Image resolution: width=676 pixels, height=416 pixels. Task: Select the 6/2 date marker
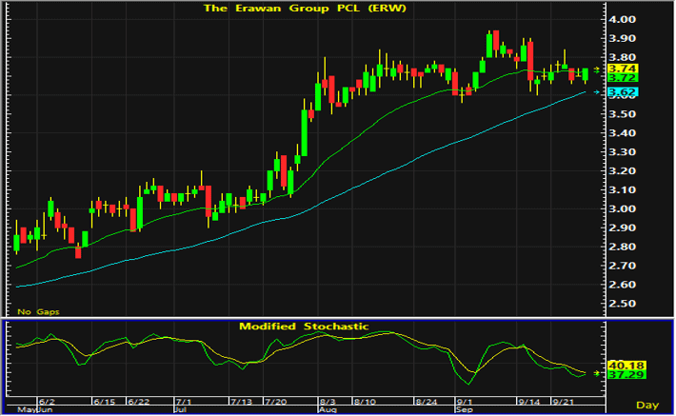47,402
